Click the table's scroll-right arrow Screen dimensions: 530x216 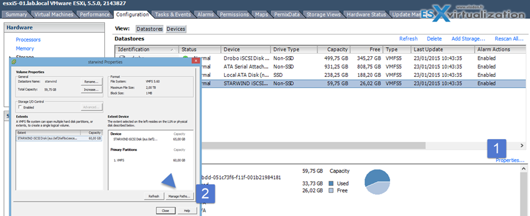pyautogui.click(x=522, y=146)
